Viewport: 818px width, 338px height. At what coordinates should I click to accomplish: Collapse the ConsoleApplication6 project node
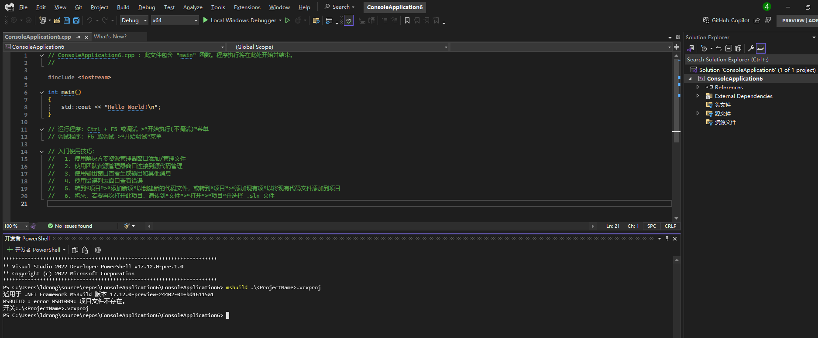[690, 78]
